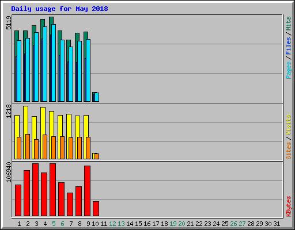This screenshot has height=230, width=295.
Task: Click the orange sites bar for day 6
Action: tap(62, 148)
